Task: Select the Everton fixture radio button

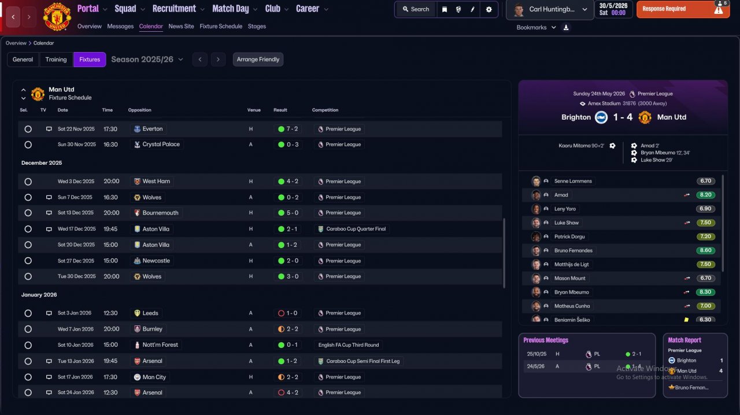Action: tap(28, 129)
